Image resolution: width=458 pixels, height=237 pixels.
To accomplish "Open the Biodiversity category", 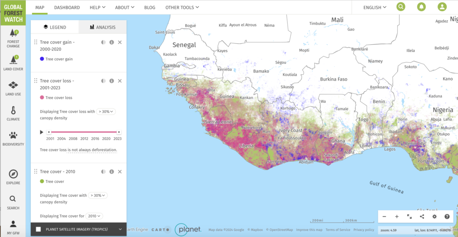I will click(x=13, y=138).
